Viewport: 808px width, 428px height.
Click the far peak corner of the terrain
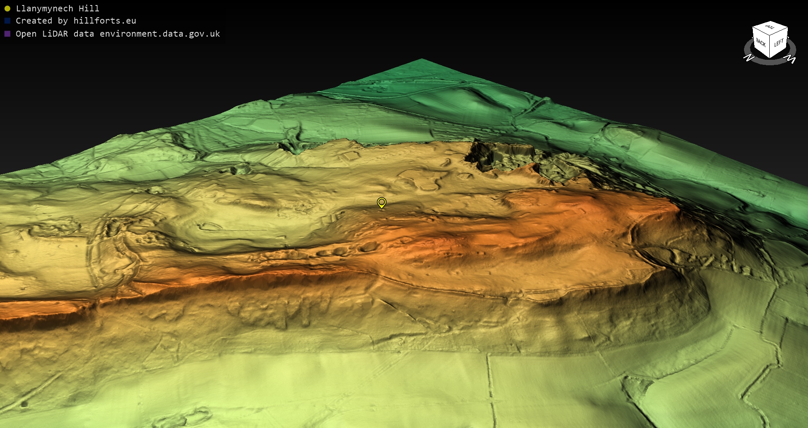[422, 60]
